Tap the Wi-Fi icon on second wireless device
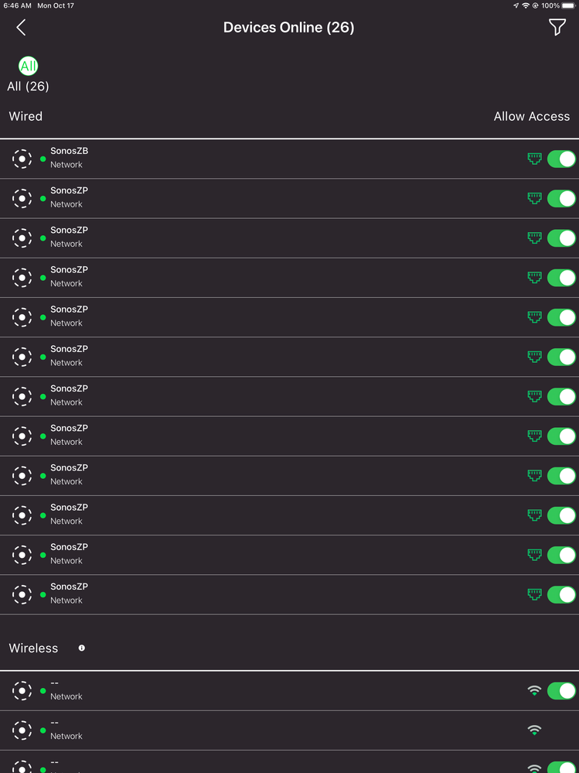Viewport: 579px width, 773px height. [534, 730]
